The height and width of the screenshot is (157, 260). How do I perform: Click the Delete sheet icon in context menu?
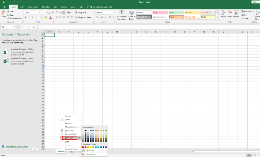62,120
